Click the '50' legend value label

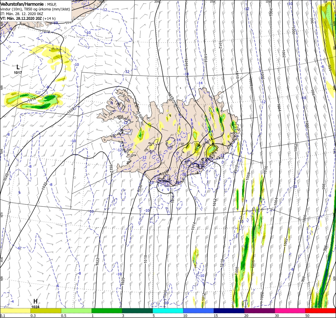(307, 315)
